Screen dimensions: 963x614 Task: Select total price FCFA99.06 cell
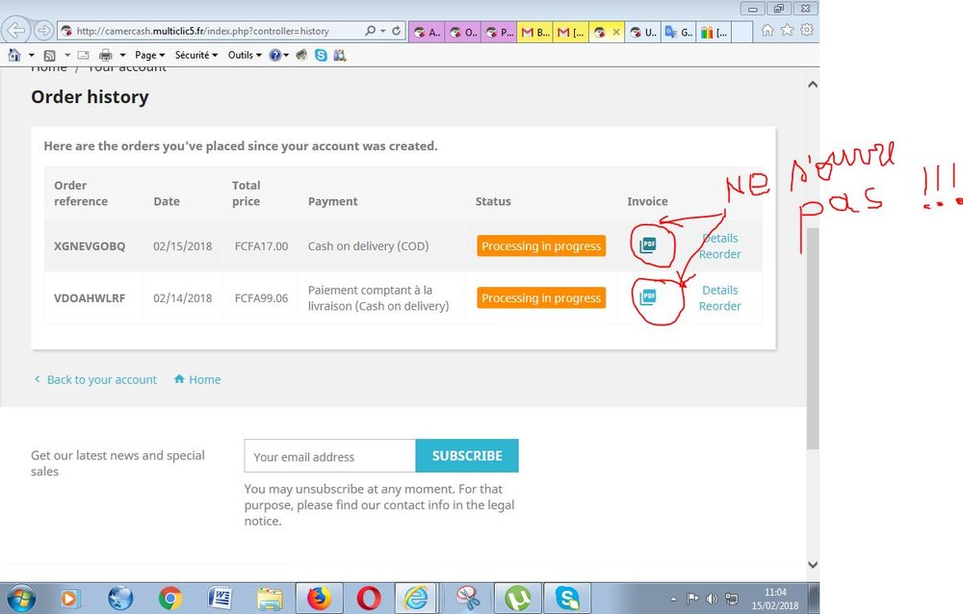[261, 297]
